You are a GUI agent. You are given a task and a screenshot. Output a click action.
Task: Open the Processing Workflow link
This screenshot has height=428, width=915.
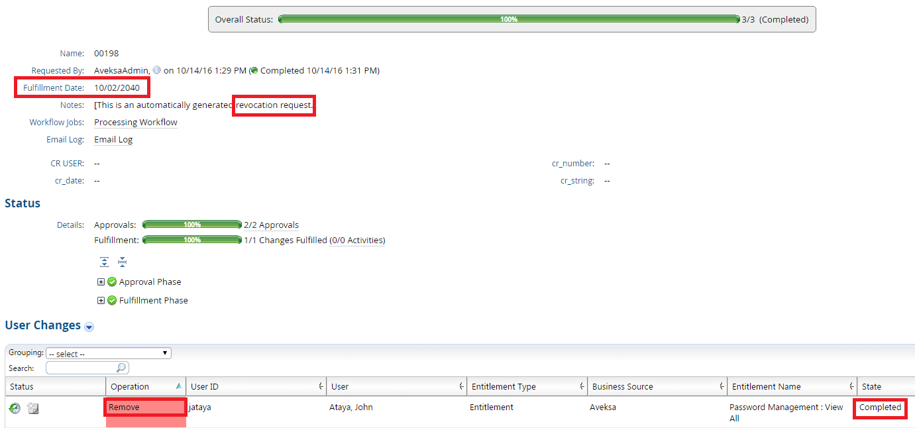point(135,123)
